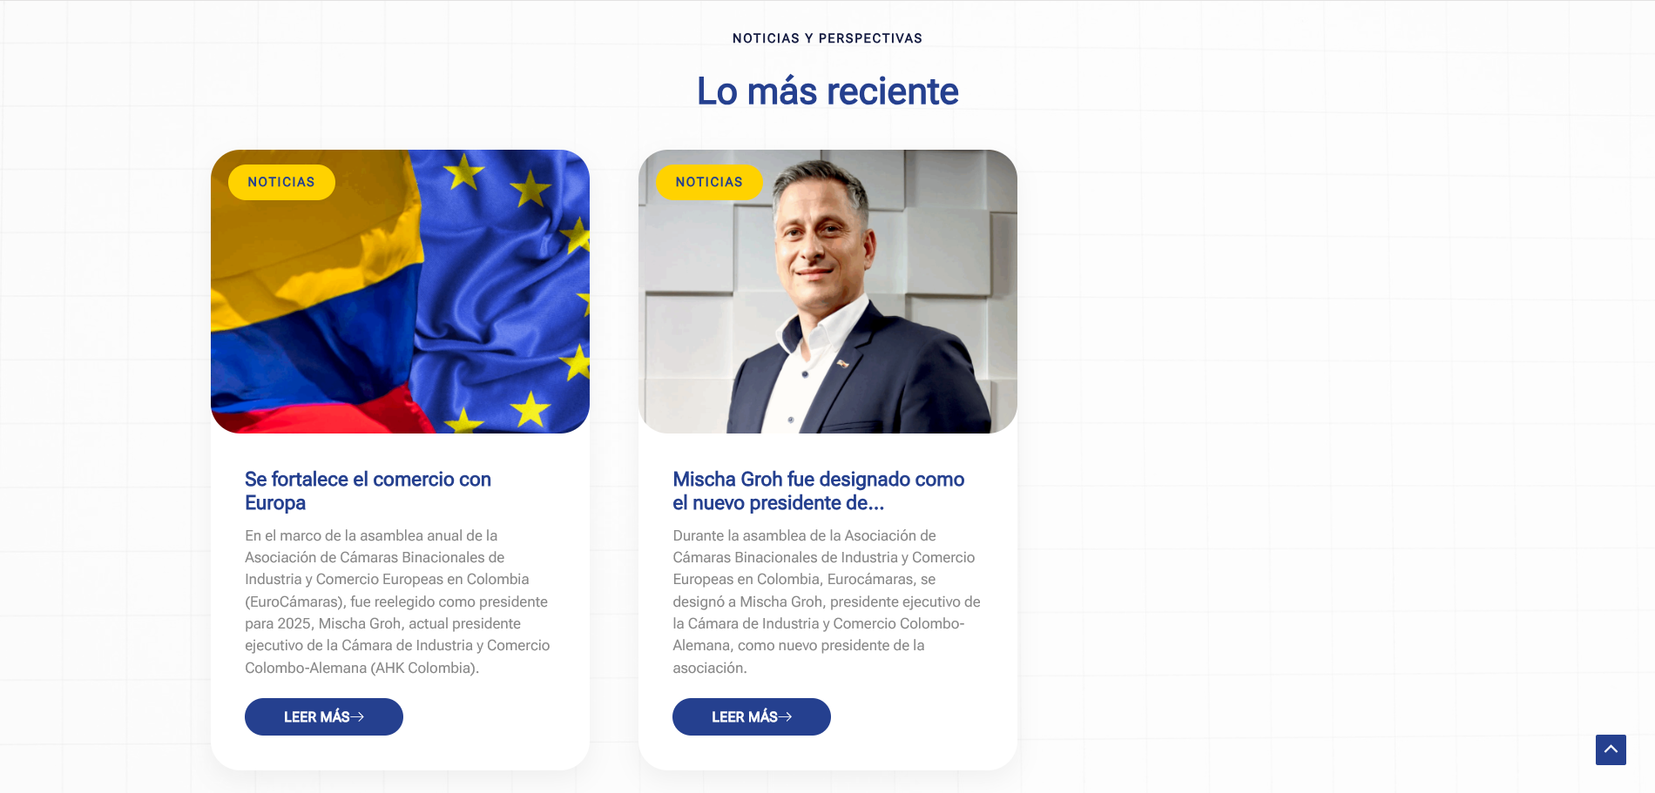The height and width of the screenshot is (793, 1655).
Task: Click the word 'Europa' in the first headline
Action: (275, 503)
